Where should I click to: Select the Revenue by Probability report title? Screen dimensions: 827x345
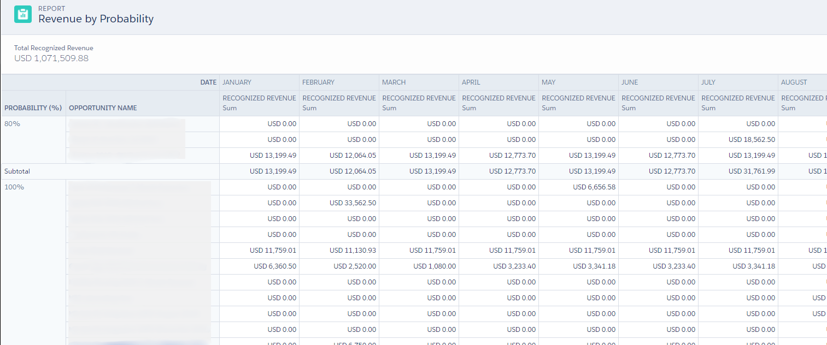click(96, 19)
